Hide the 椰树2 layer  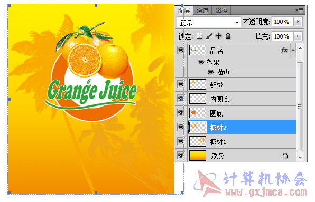point(181,127)
